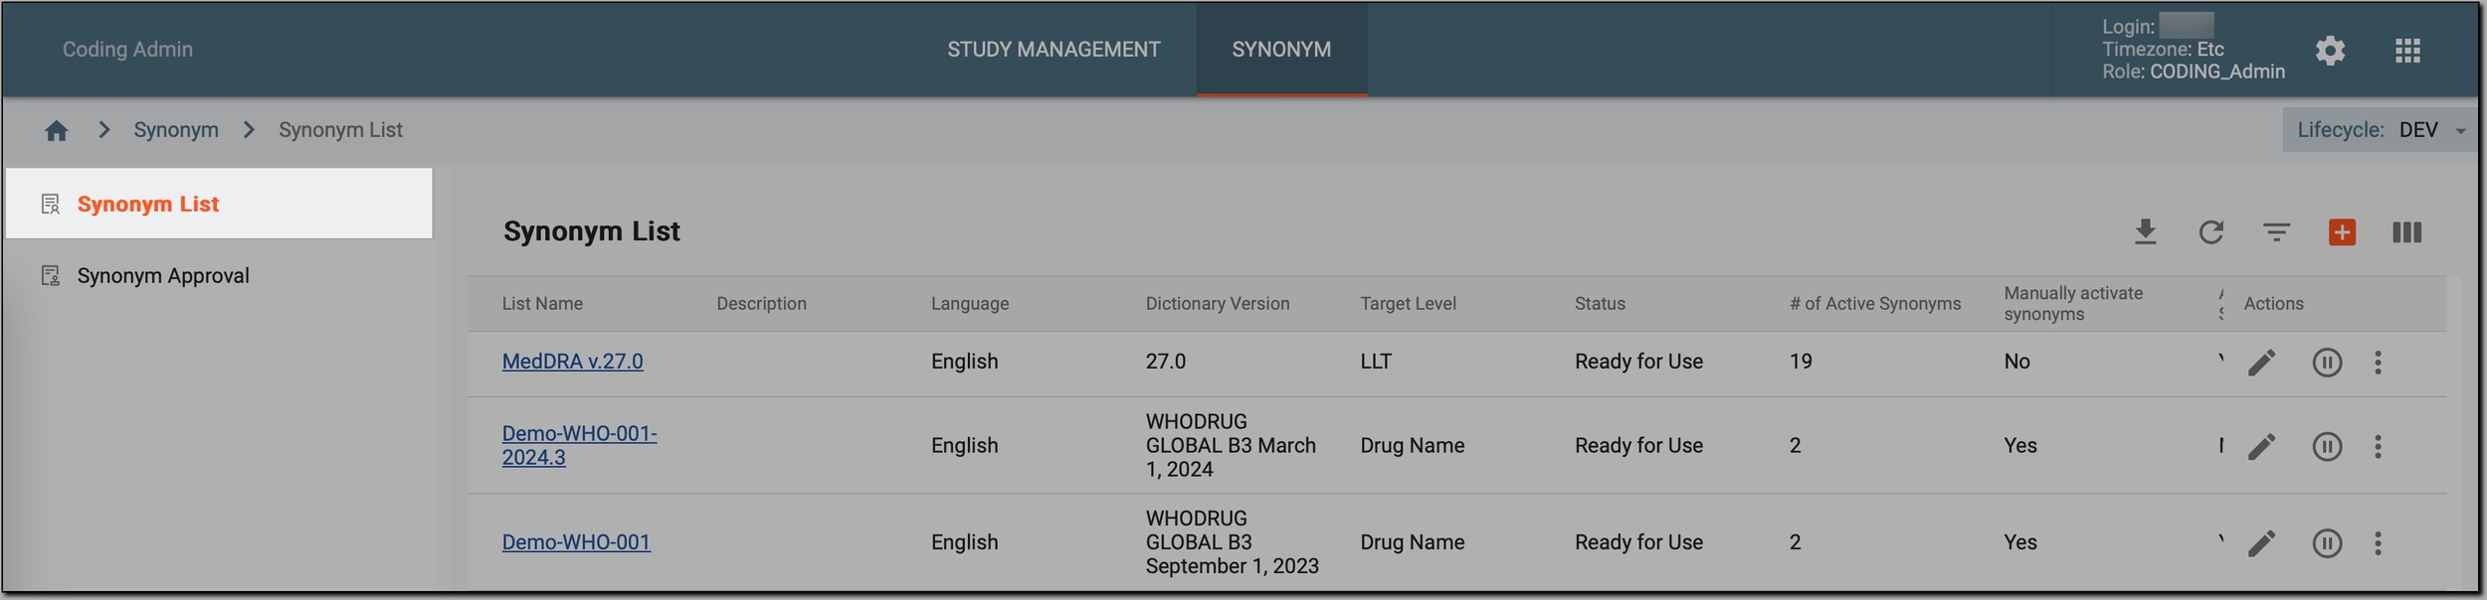2487x600 pixels.
Task: Select the SYNONYM tab
Action: (1281, 49)
